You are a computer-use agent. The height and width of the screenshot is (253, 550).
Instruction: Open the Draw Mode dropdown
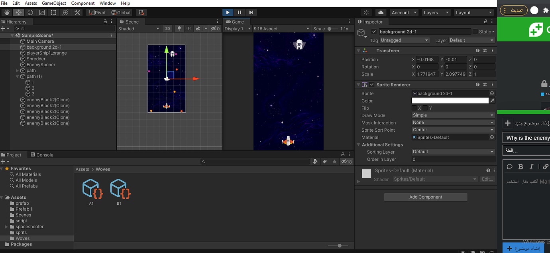453,115
